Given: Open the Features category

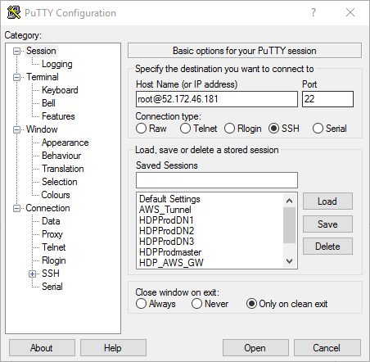Looking at the screenshot, I should click(58, 116).
